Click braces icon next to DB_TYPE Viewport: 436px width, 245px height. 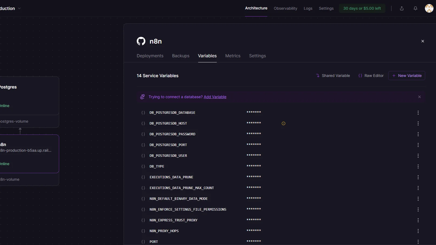[143, 166]
